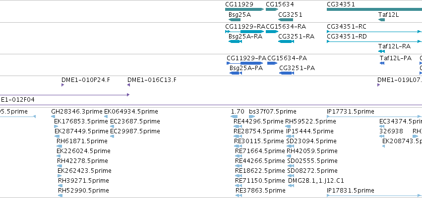This screenshot has height=198, width=422.
Task: Select the IP17731.5prime EST line
Action: 374,117
